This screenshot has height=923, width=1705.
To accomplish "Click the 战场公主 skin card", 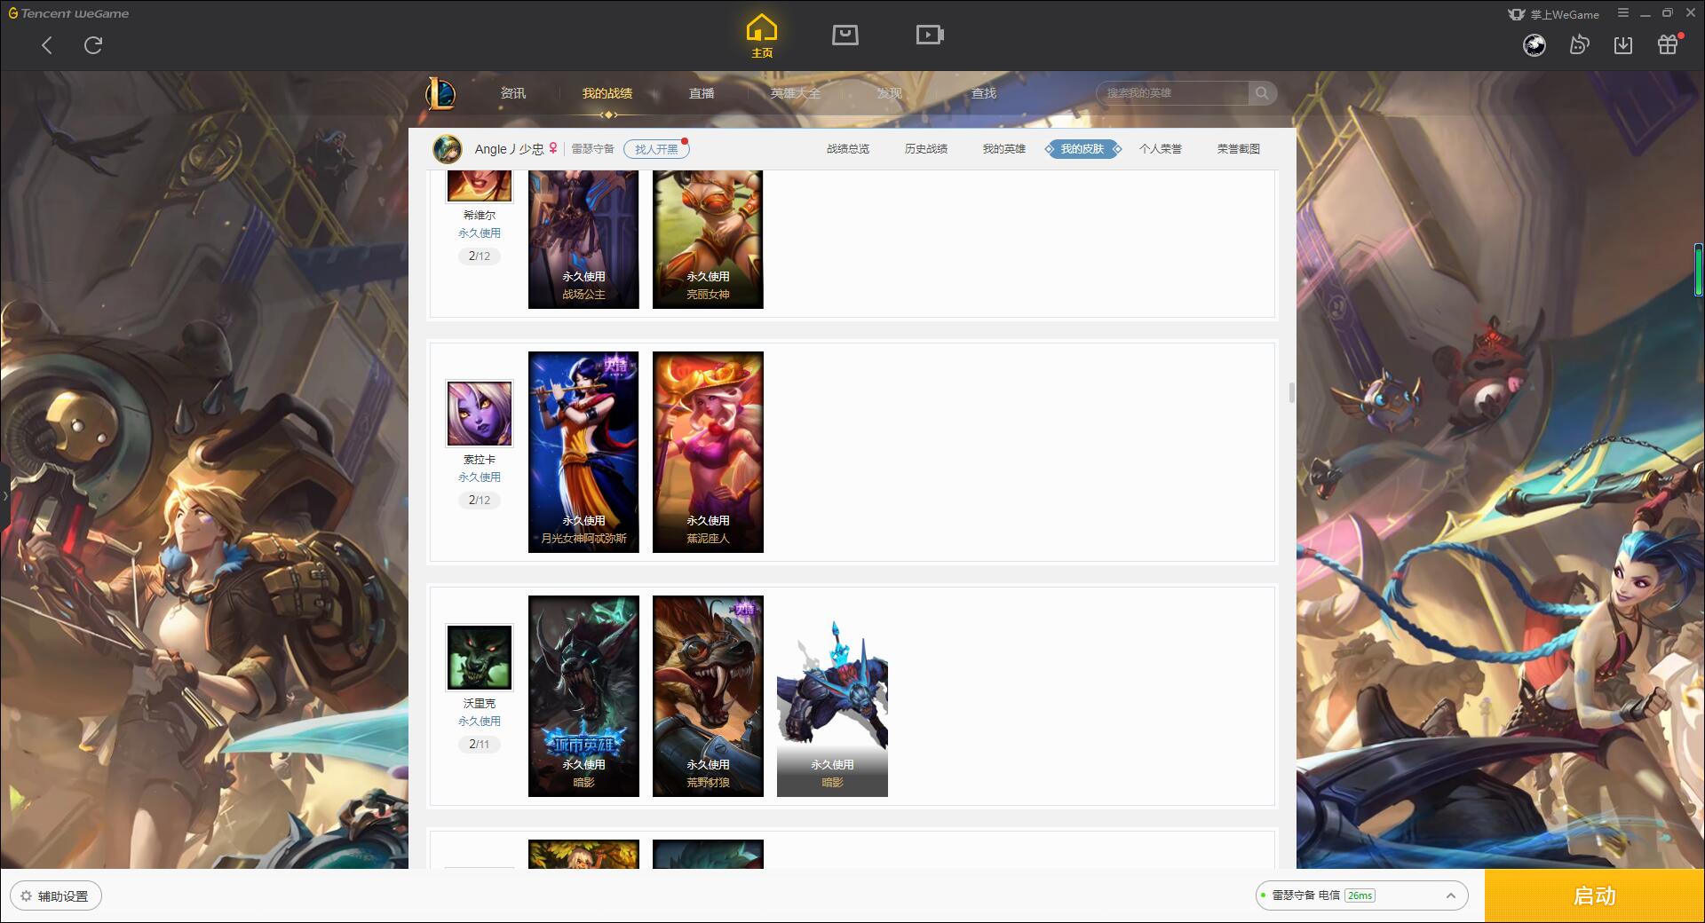I will (583, 240).
